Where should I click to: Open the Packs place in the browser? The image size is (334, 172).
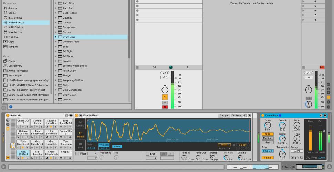click(12, 61)
